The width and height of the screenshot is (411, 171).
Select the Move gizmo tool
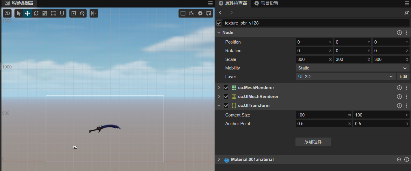click(x=27, y=13)
